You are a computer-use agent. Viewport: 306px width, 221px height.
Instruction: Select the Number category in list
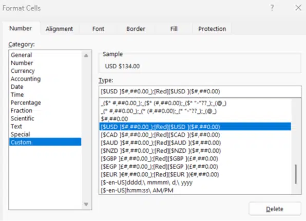45,63
